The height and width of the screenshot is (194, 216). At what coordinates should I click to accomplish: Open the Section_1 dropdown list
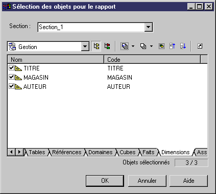149,27
